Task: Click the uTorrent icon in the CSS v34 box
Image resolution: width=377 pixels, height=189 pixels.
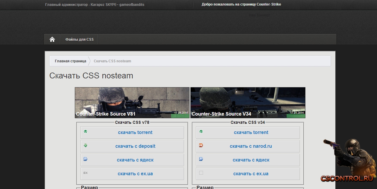Action: click(201, 132)
